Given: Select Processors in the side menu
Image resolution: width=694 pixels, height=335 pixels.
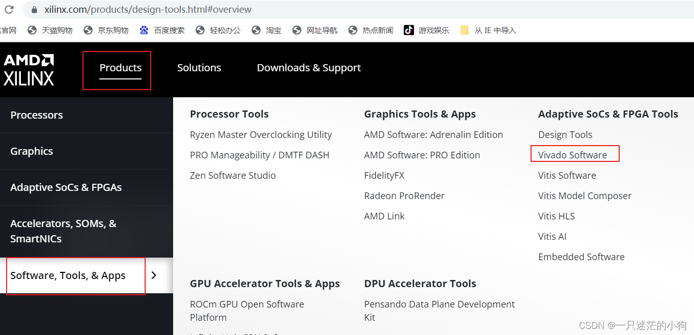Looking at the screenshot, I should tap(87, 115).
